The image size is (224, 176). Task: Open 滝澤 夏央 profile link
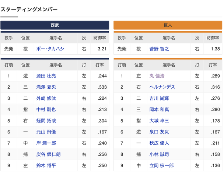[x=46, y=87]
